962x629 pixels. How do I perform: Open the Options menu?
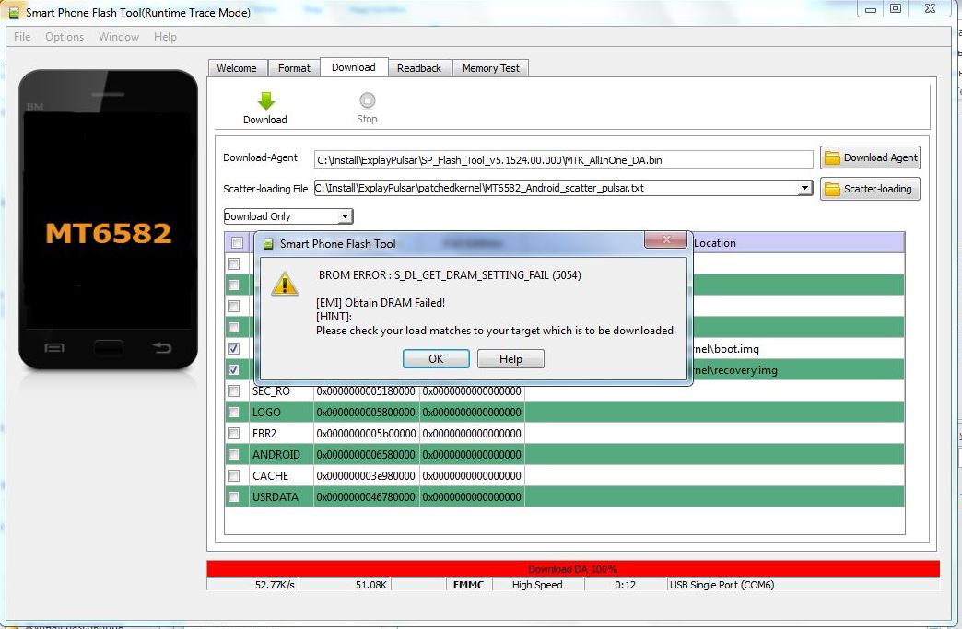pyautogui.click(x=65, y=37)
